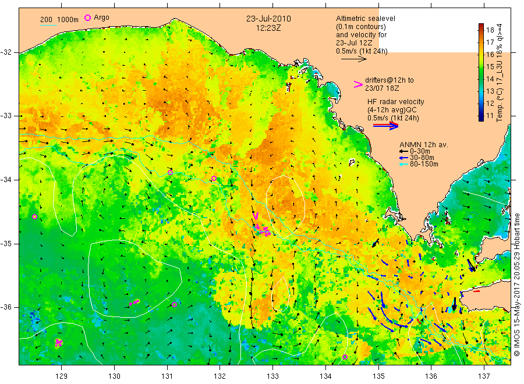Click the HF radar velocity label

[396, 102]
